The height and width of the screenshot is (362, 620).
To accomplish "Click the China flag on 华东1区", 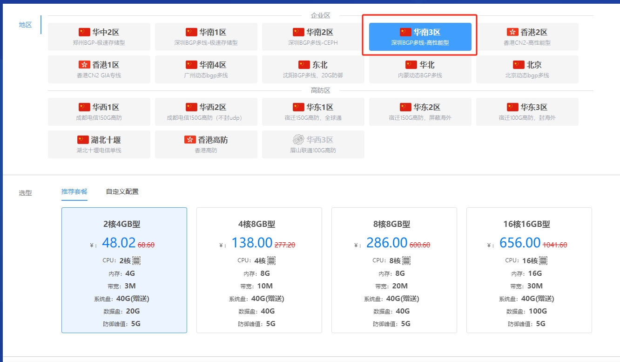I will [x=298, y=107].
